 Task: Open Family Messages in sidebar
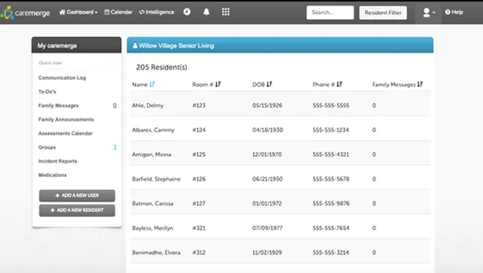pos(58,105)
